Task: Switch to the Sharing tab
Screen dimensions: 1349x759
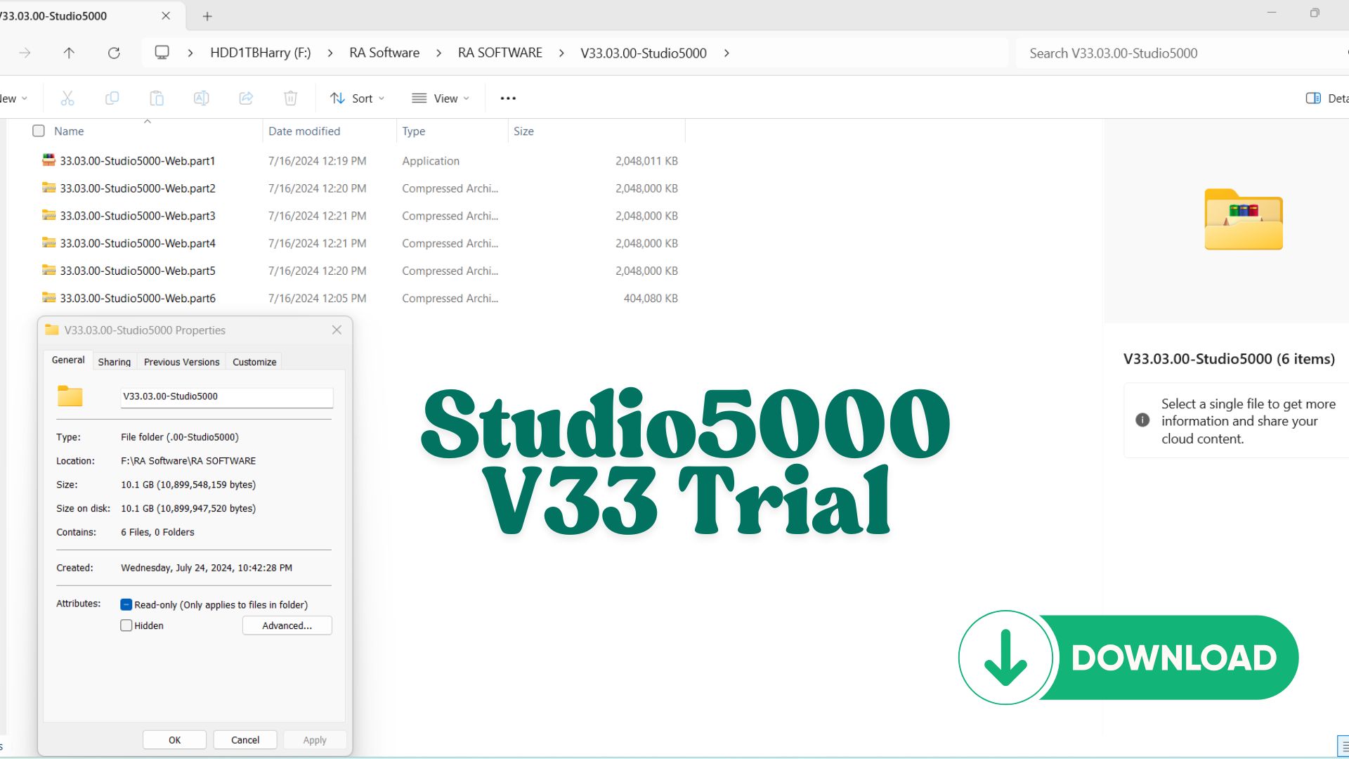Action: point(114,361)
